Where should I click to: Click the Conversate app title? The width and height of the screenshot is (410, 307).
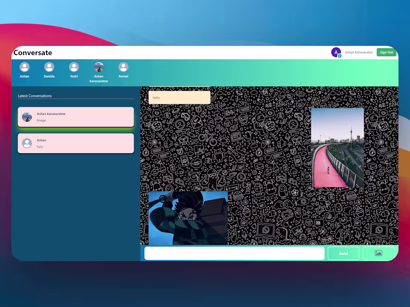33,52
